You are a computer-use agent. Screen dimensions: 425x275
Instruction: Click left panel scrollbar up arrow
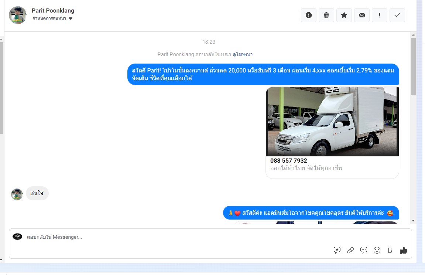coord(1,39)
